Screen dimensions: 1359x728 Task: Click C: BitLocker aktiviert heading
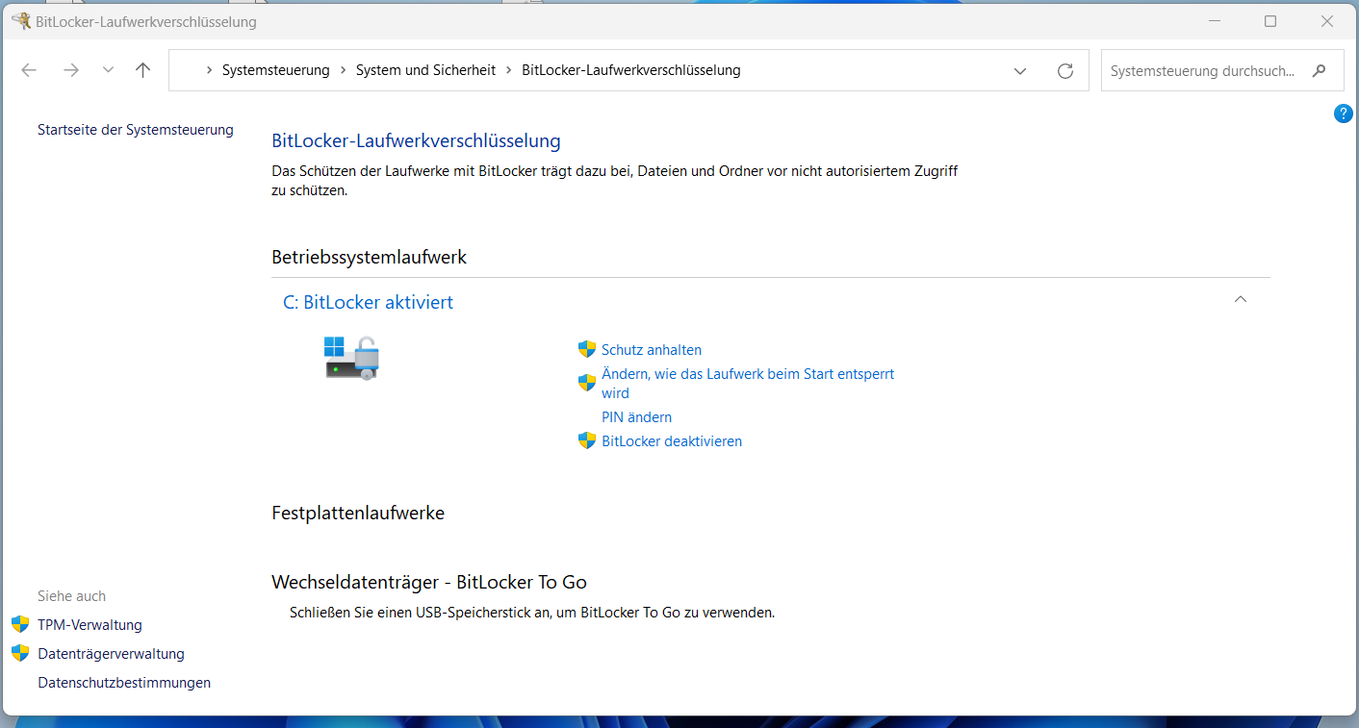coord(368,302)
